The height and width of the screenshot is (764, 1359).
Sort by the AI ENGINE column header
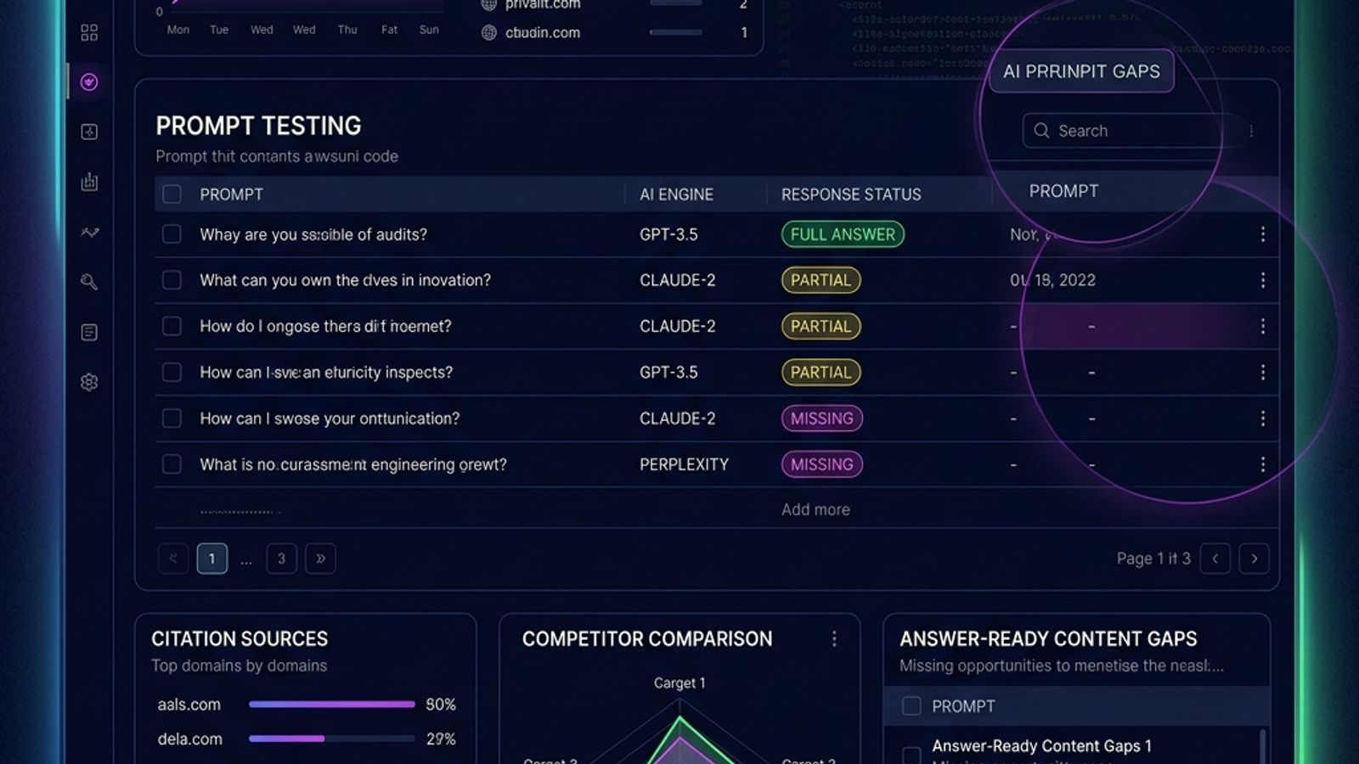coord(676,194)
